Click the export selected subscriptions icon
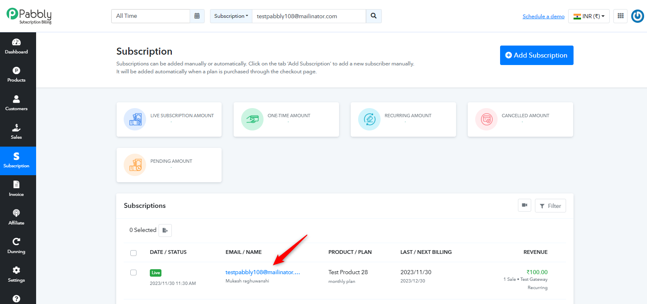This screenshot has width=647, height=304. pyautogui.click(x=165, y=230)
